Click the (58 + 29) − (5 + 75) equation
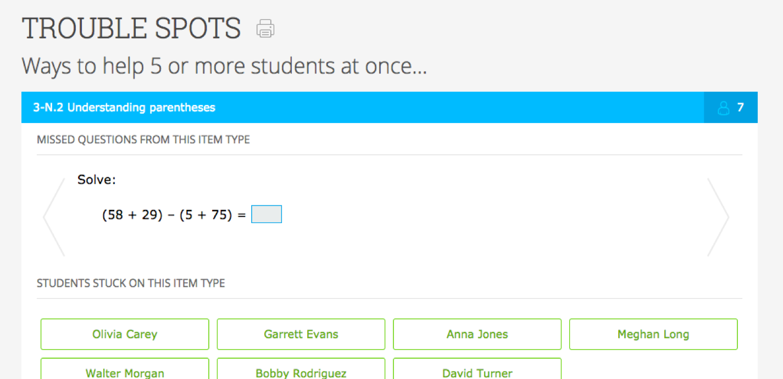The width and height of the screenshot is (783, 379). pos(174,215)
